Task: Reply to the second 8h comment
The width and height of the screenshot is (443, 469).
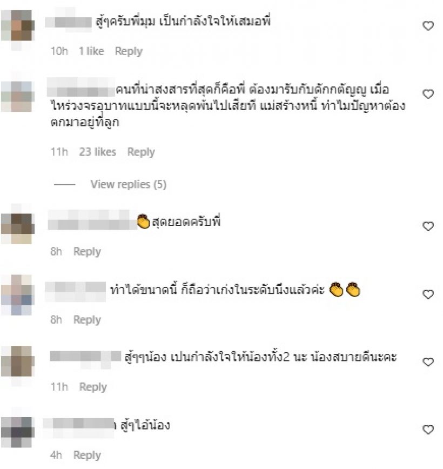Action: pos(87,320)
